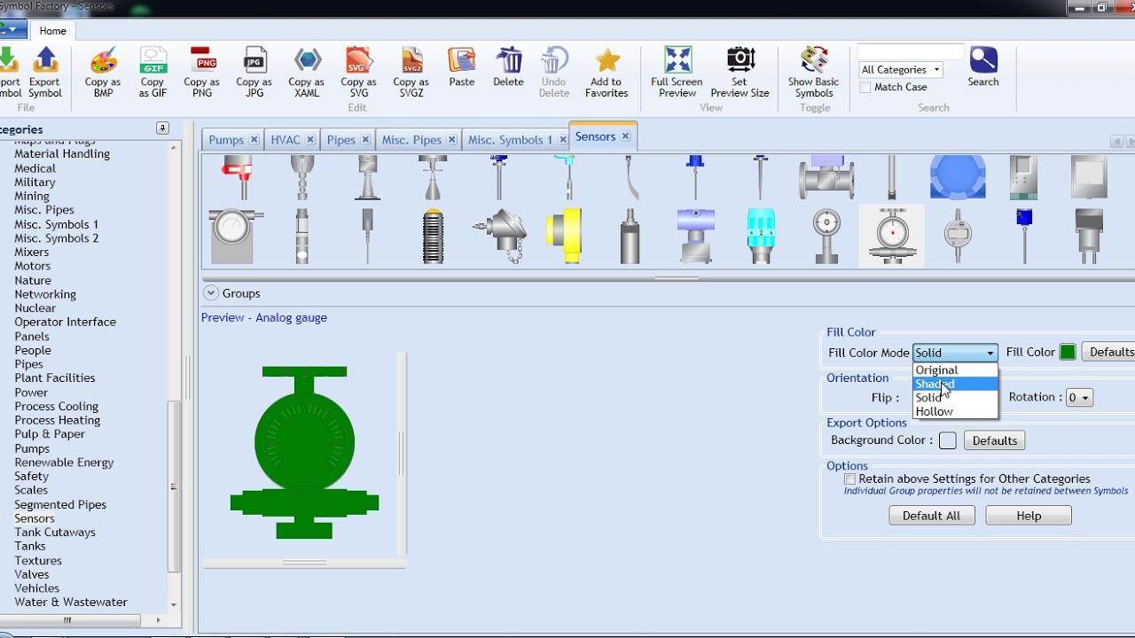Click Fill Color Defaults button
Screen dimensions: 1135x638
click(1108, 352)
